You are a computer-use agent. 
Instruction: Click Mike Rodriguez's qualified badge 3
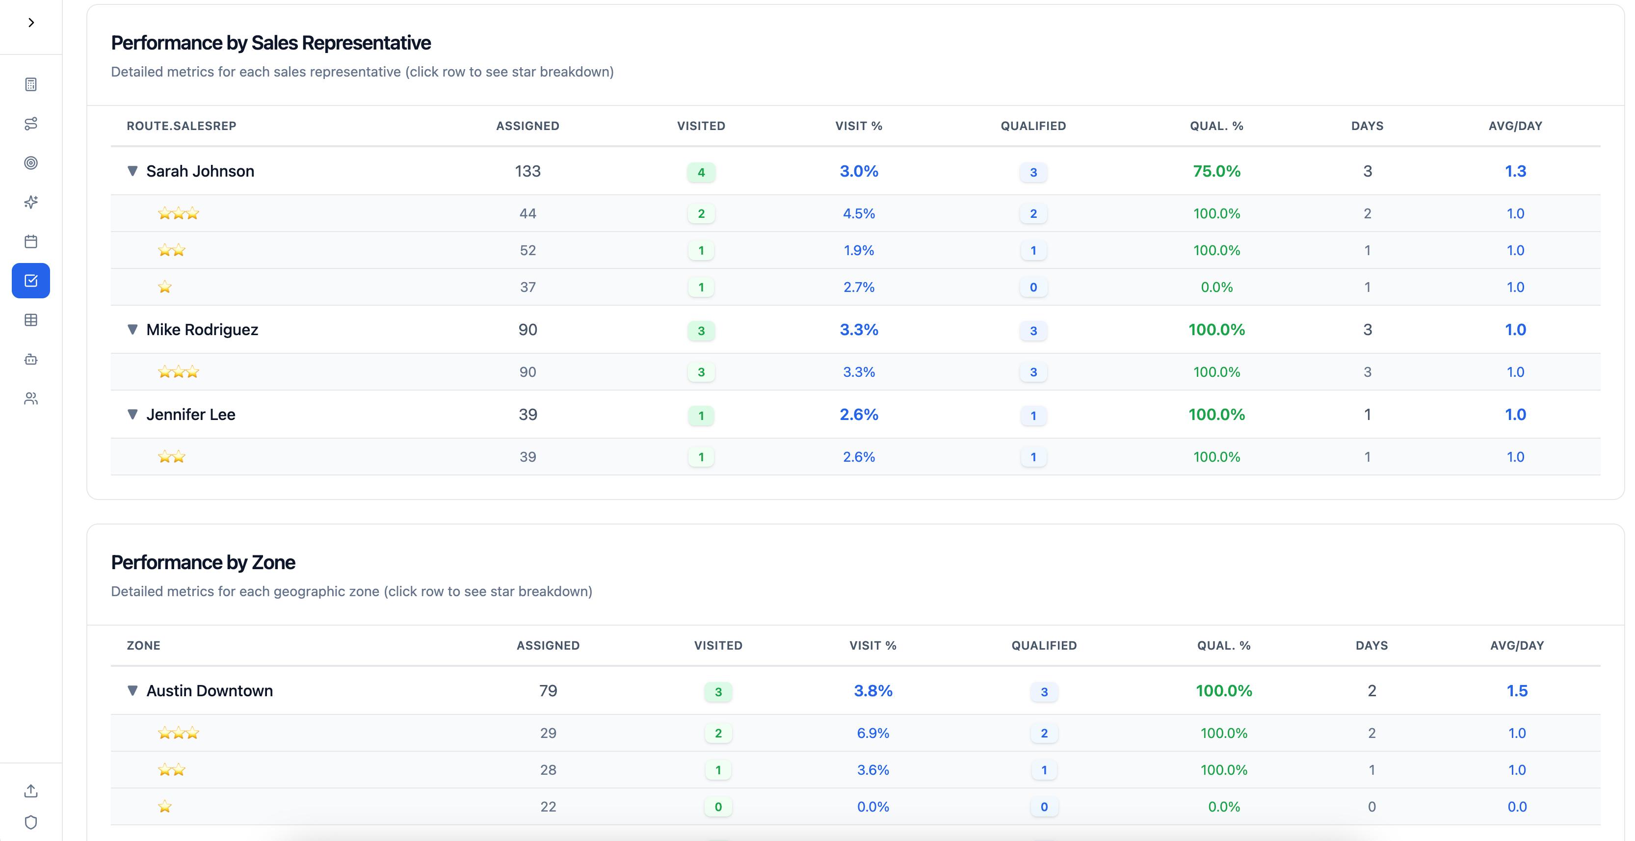pos(1032,331)
